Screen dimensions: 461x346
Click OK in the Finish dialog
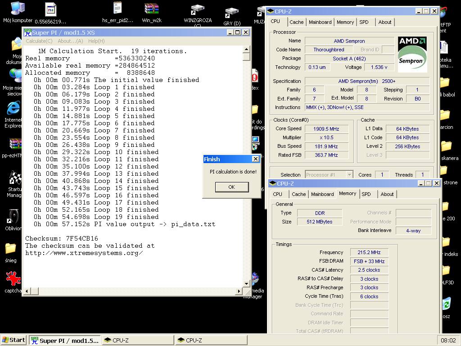pos(232,187)
